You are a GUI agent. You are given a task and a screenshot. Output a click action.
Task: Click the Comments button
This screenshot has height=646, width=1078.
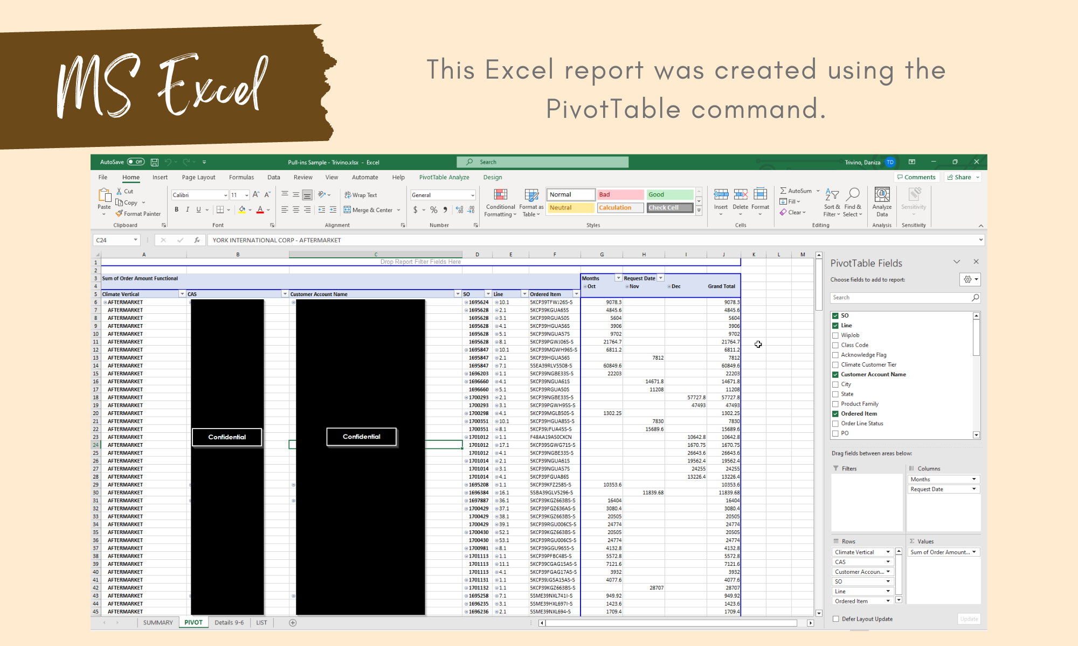click(916, 177)
